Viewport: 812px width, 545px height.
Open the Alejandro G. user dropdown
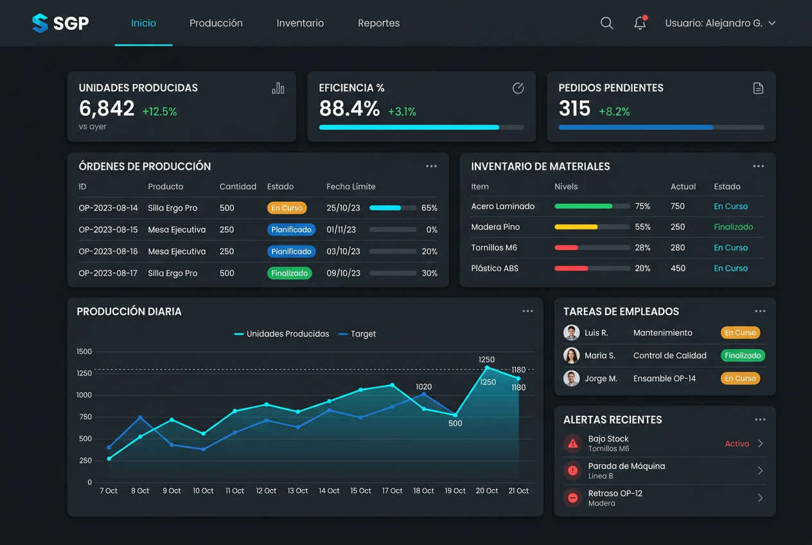(720, 23)
